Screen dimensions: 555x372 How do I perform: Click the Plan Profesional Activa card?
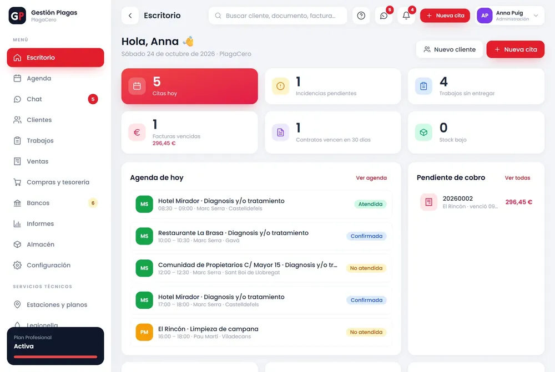coord(55,346)
